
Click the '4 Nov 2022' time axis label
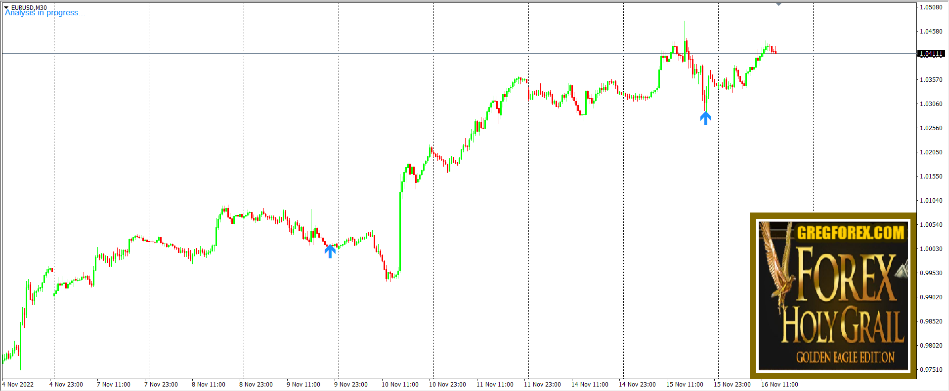pos(18,385)
